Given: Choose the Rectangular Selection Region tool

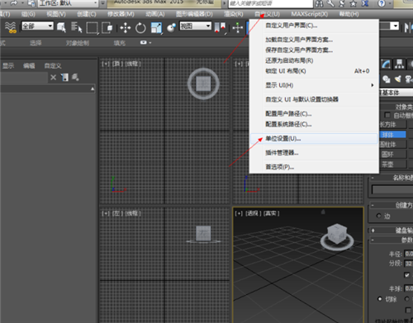Looking at the screenshot, I should (x=92, y=28).
